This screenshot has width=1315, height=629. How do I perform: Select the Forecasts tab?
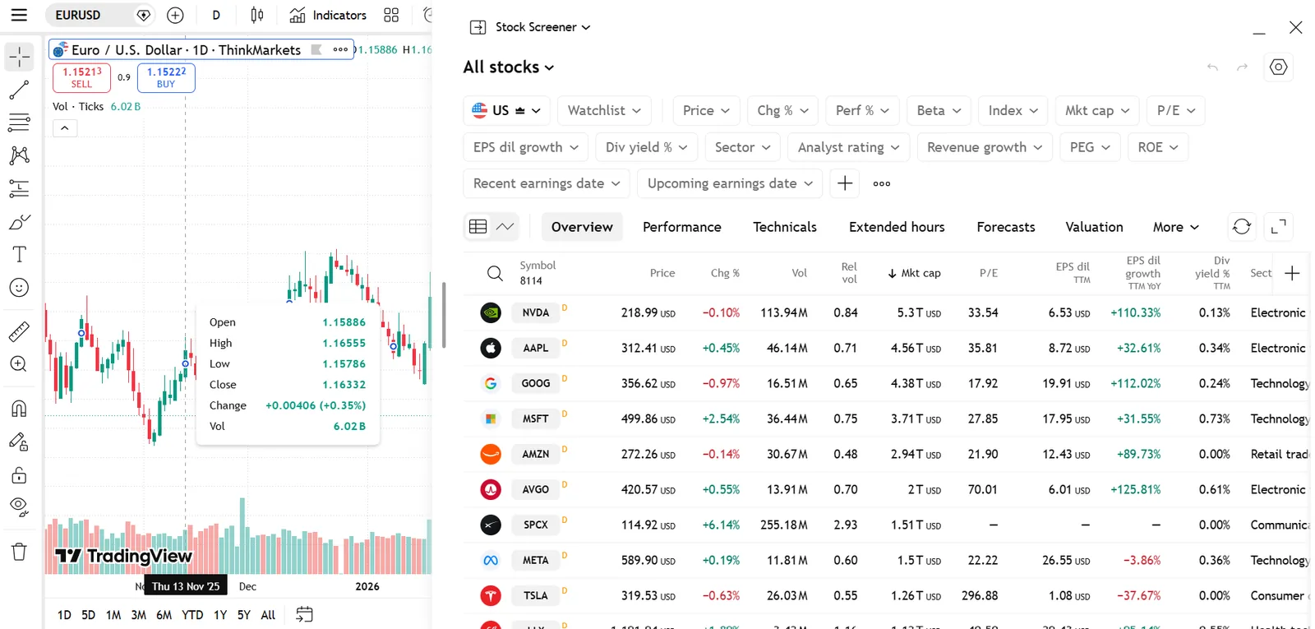click(x=1006, y=227)
